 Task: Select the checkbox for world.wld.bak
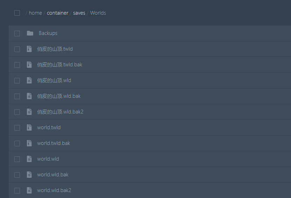(x=17, y=175)
